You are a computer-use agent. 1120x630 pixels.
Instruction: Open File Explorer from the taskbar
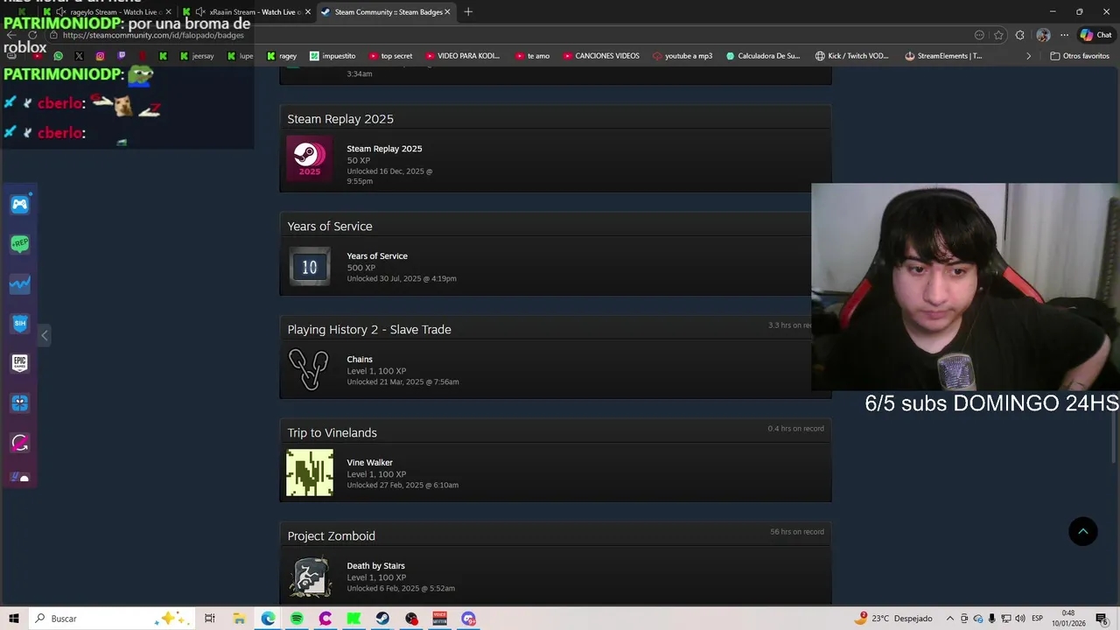click(x=239, y=619)
